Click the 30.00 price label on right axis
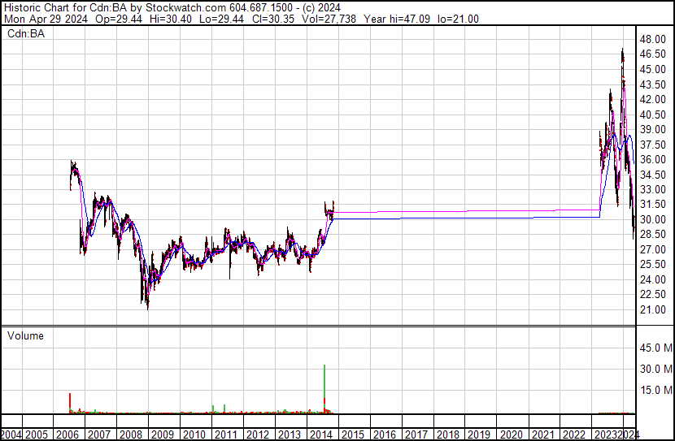Screen dimensions: 675x441 click(x=653, y=220)
